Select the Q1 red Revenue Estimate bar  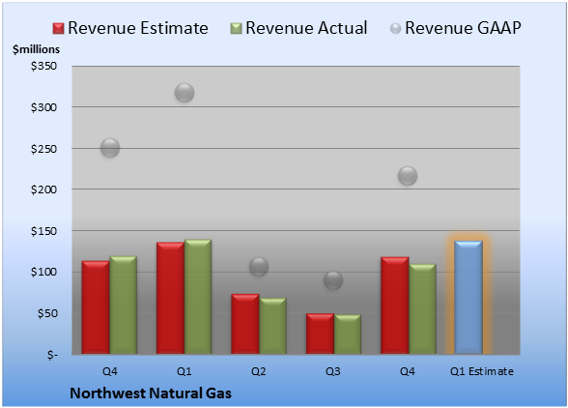click(171, 298)
